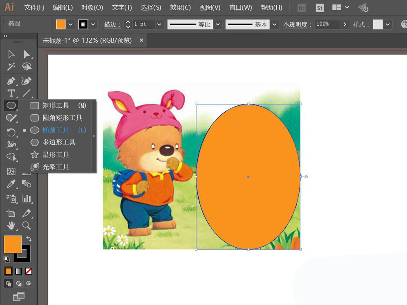
Task: Select the Mesh tool
Action: [x=11, y=172]
